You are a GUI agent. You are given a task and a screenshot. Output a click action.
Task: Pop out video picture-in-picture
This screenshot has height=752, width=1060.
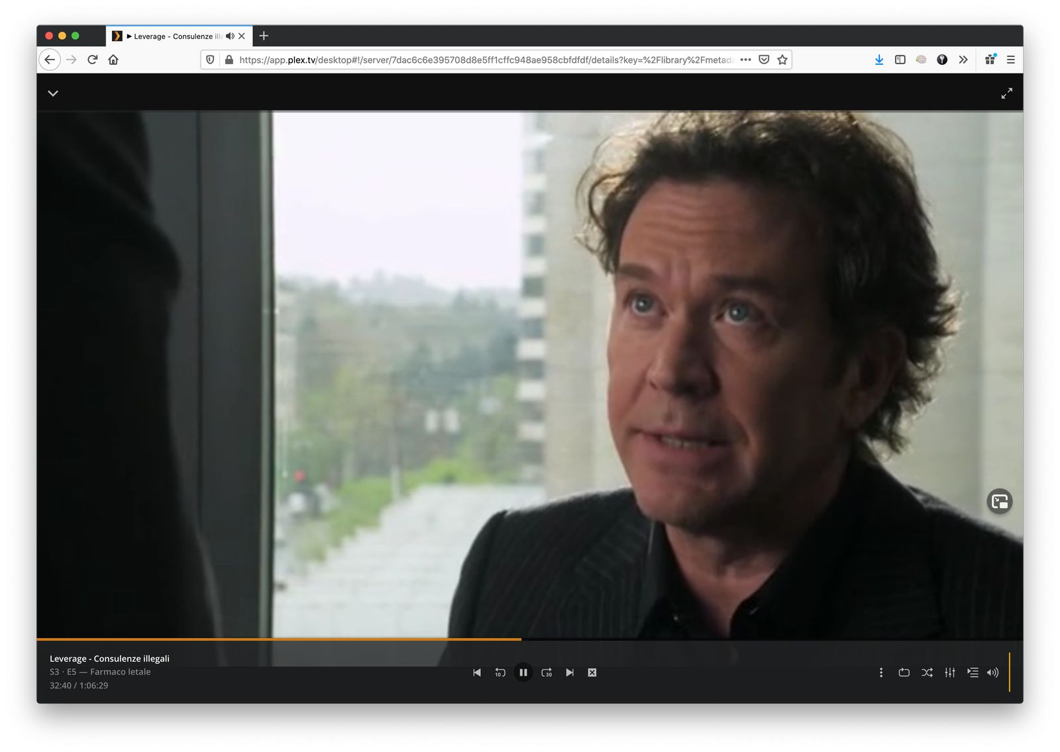click(x=1000, y=502)
